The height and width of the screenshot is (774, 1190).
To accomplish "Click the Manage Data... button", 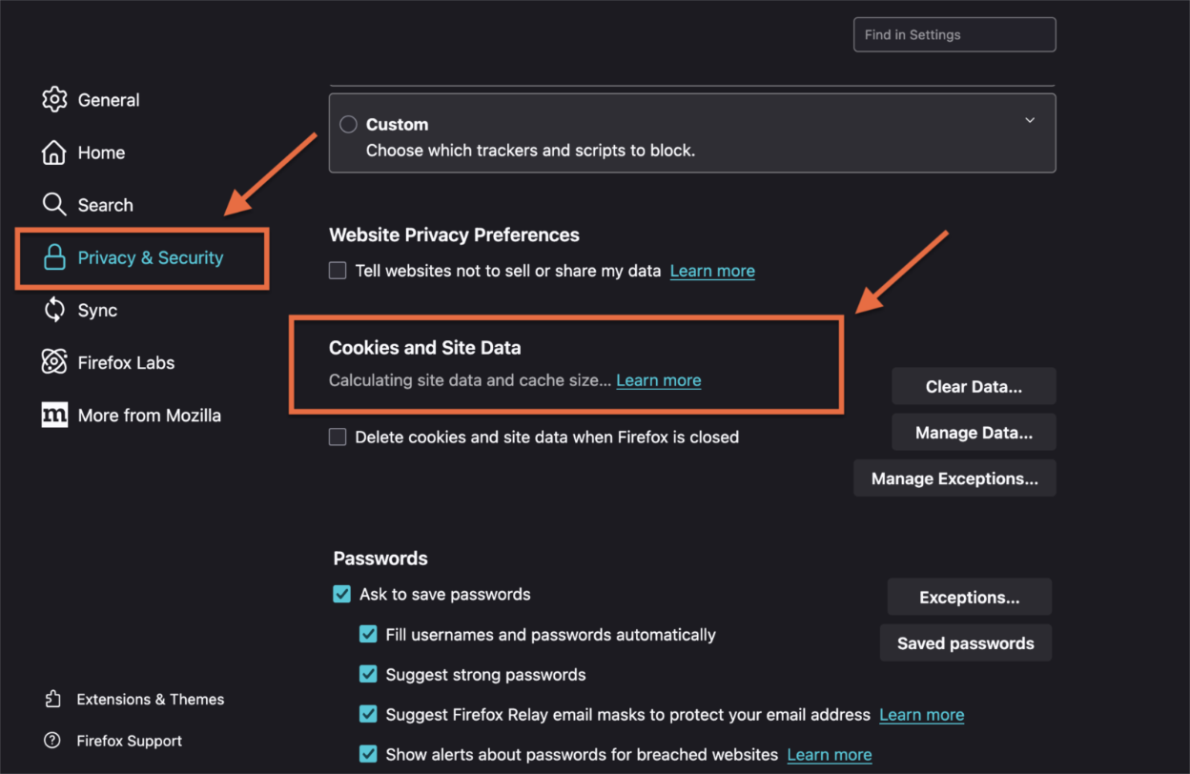I will (x=974, y=432).
